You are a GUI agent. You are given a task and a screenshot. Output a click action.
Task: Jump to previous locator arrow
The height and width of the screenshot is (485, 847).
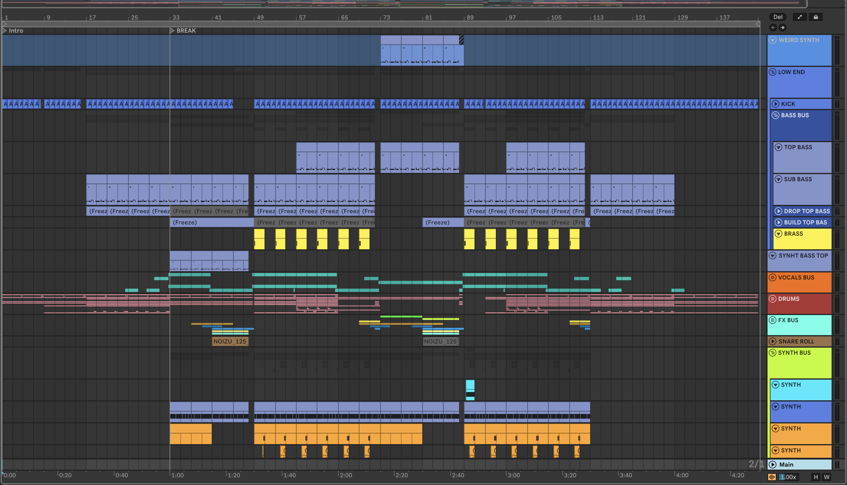coord(773,28)
